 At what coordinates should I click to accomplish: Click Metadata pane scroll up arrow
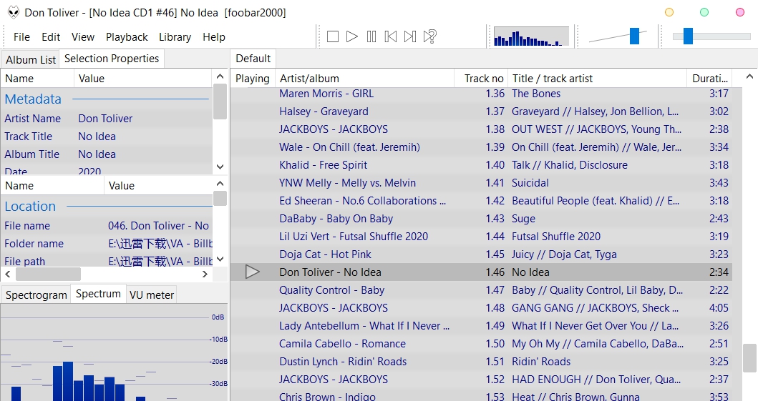tap(220, 76)
